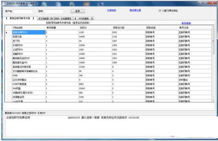
Task: Switch to VIP优惠购 tab
Action: pyautogui.click(x=84, y=18)
